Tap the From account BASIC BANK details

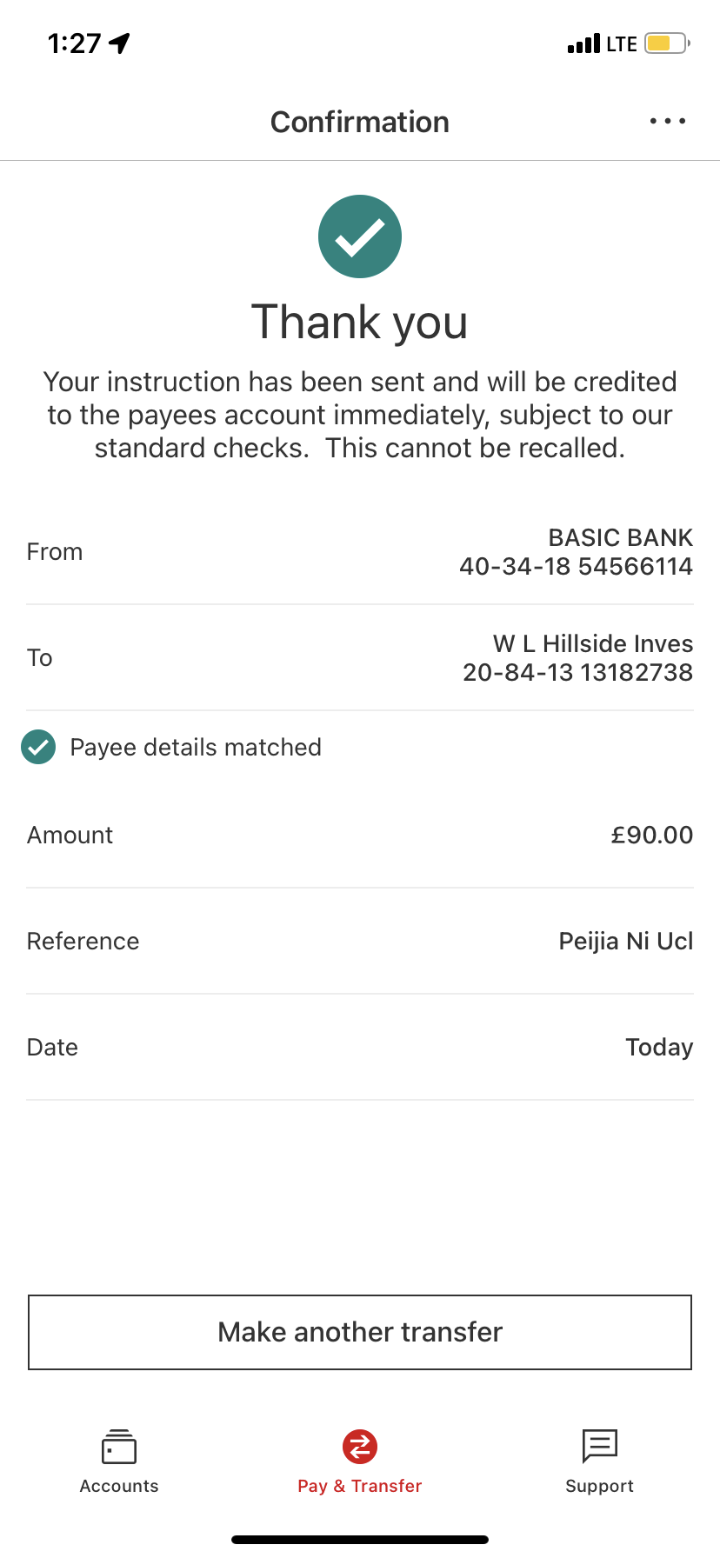pyautogui.click(x=576, y=552)
